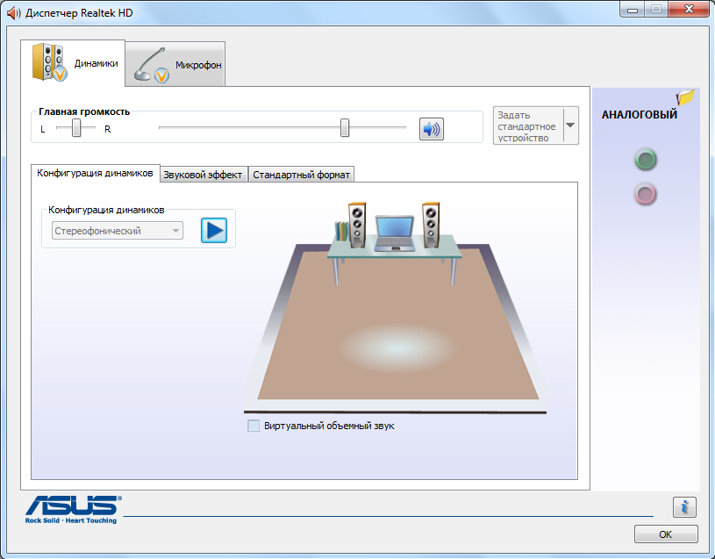715x559 pixels.
Task: Minimize the Диспетчер Realtek HD window
Action: tap(632, 10)
